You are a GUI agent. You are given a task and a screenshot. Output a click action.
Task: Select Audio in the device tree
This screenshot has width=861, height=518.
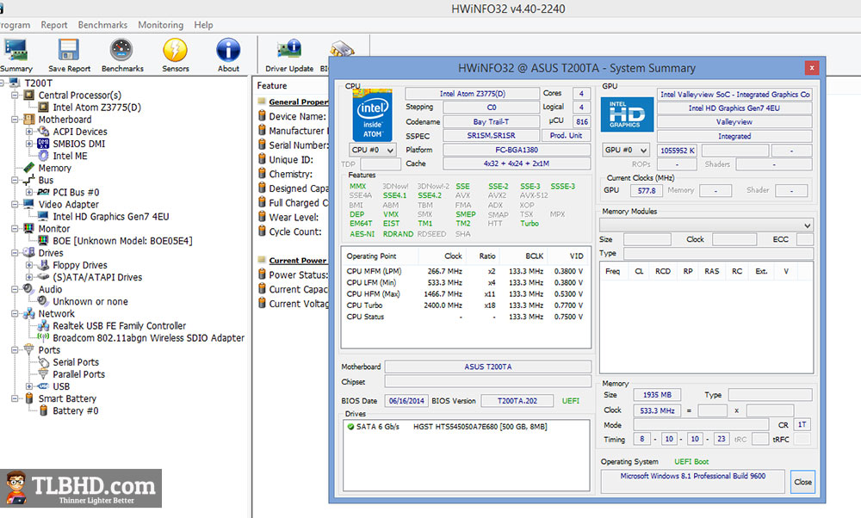[50, 289]
